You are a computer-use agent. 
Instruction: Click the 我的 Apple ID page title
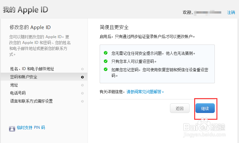(25, 10)
